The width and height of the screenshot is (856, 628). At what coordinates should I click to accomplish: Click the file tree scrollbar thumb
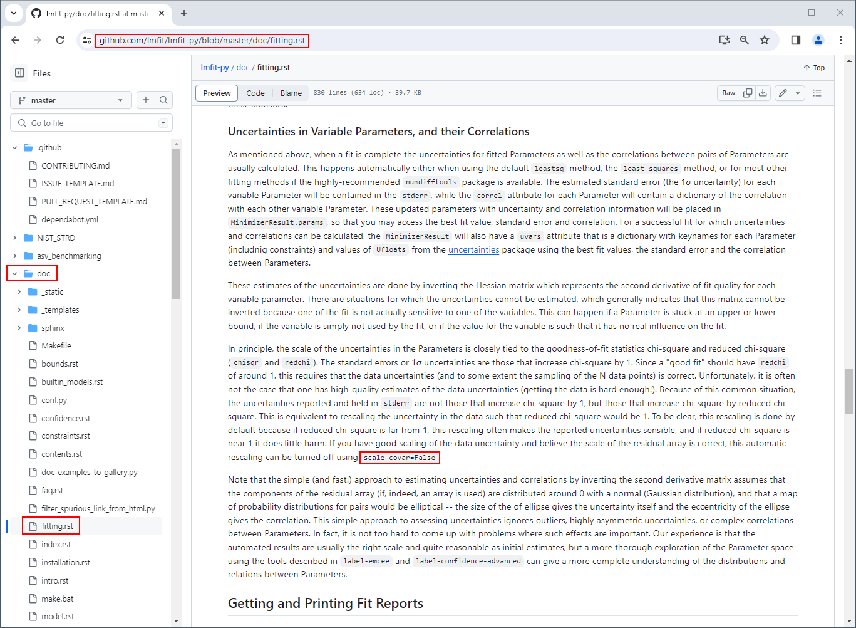pyautogui.click(x=176, y=224)
